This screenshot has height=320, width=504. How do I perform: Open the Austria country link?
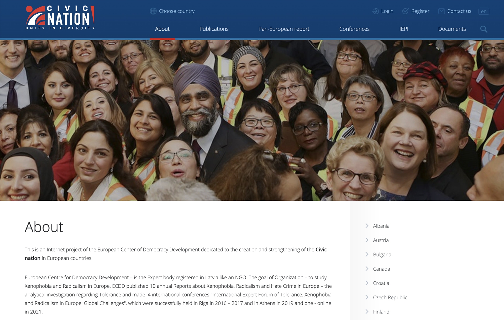pyautogui.click(x=381, y=240)
